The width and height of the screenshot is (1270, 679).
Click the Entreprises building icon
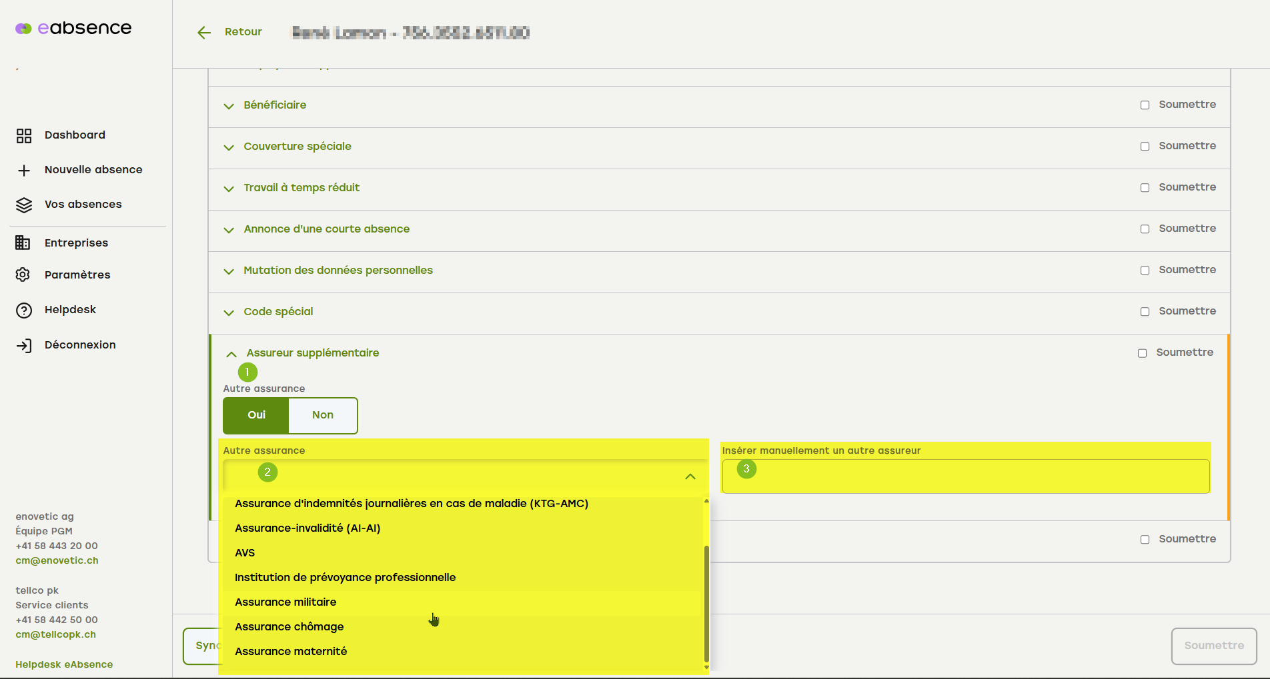[23, 243]
